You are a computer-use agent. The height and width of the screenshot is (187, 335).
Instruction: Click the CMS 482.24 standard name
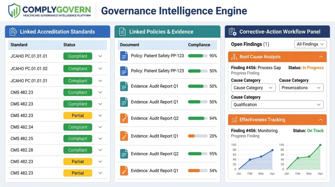pyautogui.click(x=22, y=127)
